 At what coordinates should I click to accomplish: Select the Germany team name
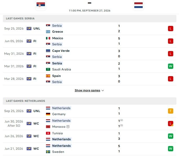click(x=59, y=114)
